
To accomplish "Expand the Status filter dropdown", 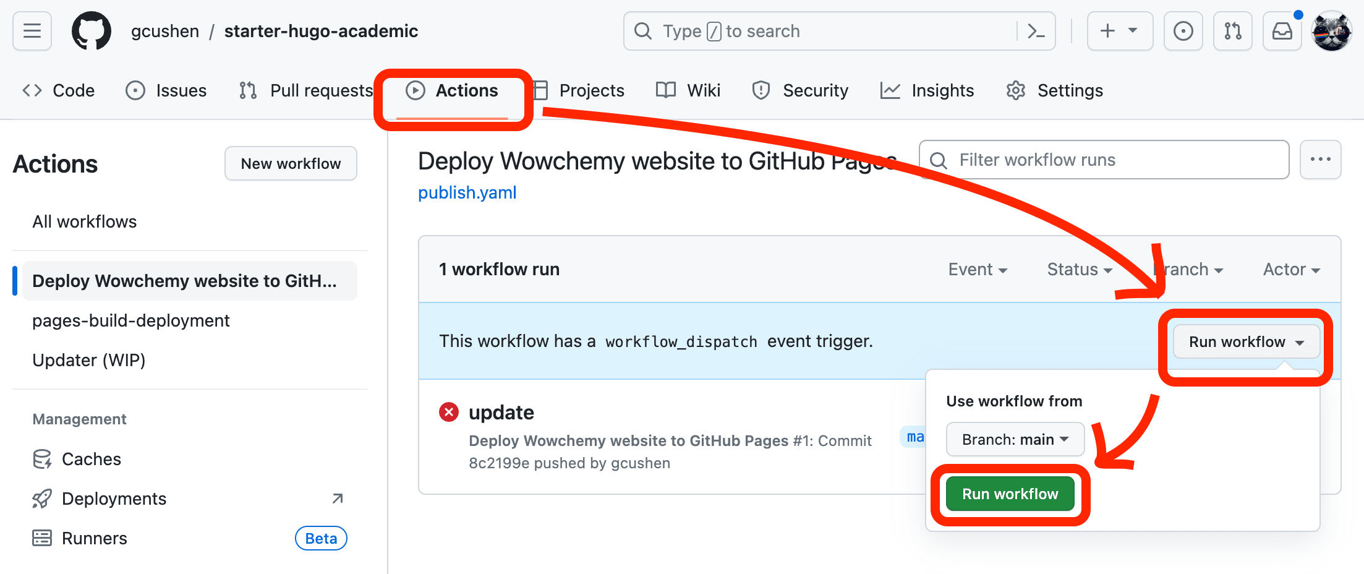I will pyautogui.click(x=1080, y=269).
